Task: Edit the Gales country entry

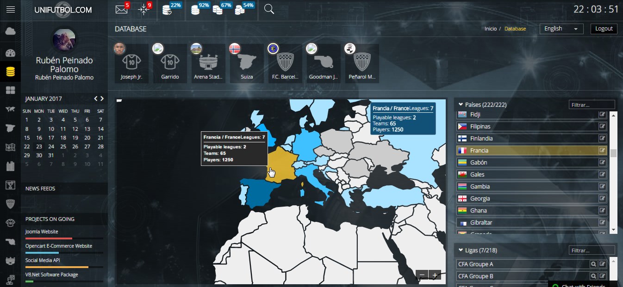Action: [x=602, y=174]
